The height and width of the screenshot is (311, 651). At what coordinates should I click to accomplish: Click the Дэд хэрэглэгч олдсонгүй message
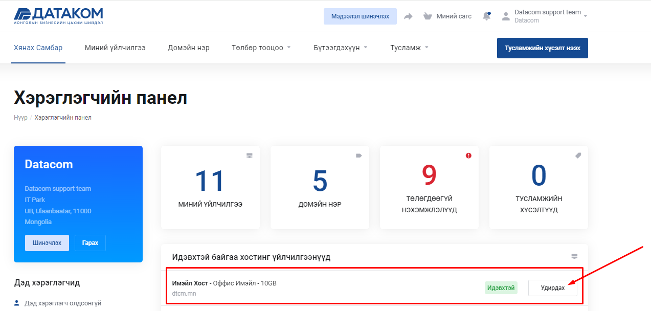(x=63, y=303)
